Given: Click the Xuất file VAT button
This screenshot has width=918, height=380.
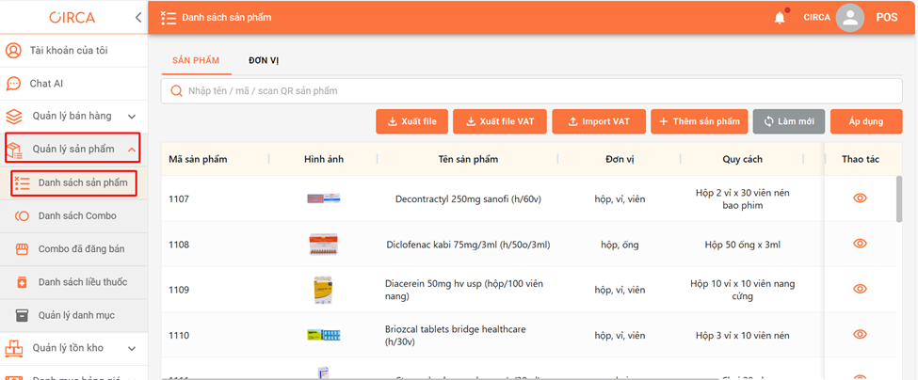Looking at the screenshot, I should pos(498,121).
